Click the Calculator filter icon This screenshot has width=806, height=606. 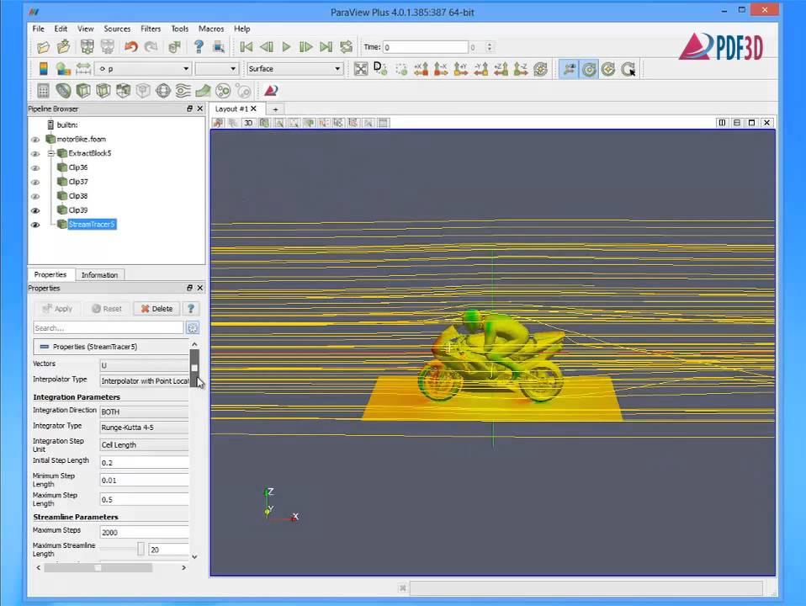(x=43, y=91)
